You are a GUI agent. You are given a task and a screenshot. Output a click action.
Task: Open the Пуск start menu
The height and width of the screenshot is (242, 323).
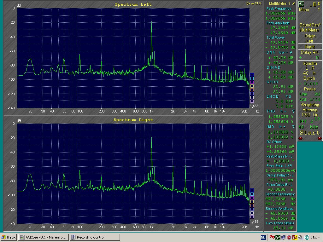(x=9, y=237)
